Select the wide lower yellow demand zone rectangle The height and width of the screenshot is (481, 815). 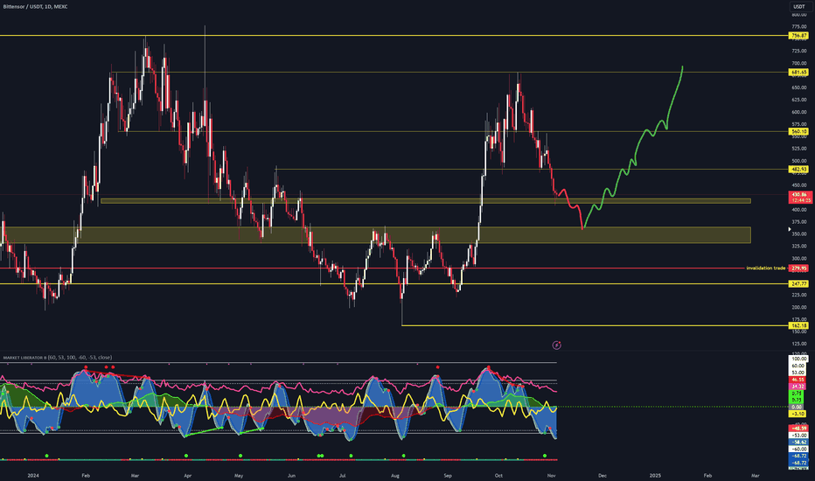(375, 235)
